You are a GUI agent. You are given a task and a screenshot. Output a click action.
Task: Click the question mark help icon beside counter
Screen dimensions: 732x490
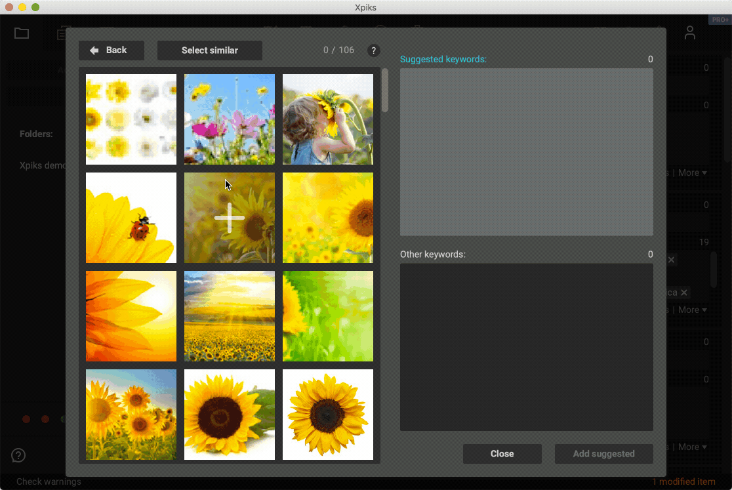(x=373, y=51)
